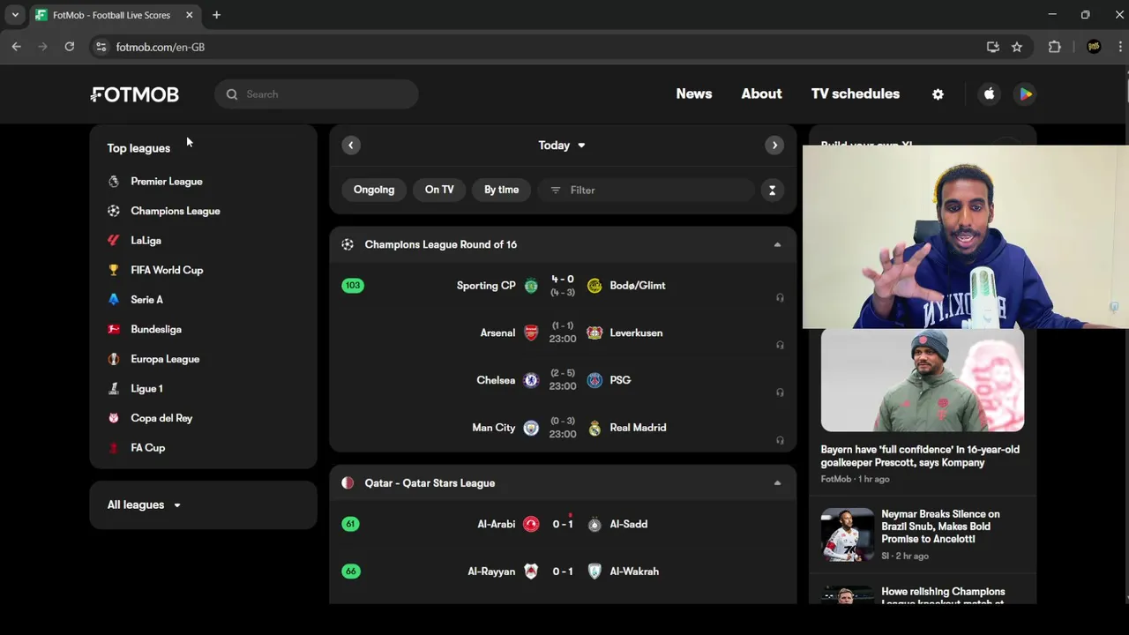1129x635 pixels.
Task: Open the Champions League link in sidebar
Action: 176,212
